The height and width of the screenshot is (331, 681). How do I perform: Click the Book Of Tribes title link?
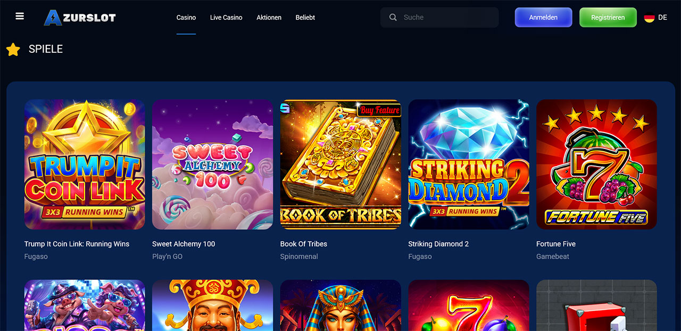[x=304, y=244]
